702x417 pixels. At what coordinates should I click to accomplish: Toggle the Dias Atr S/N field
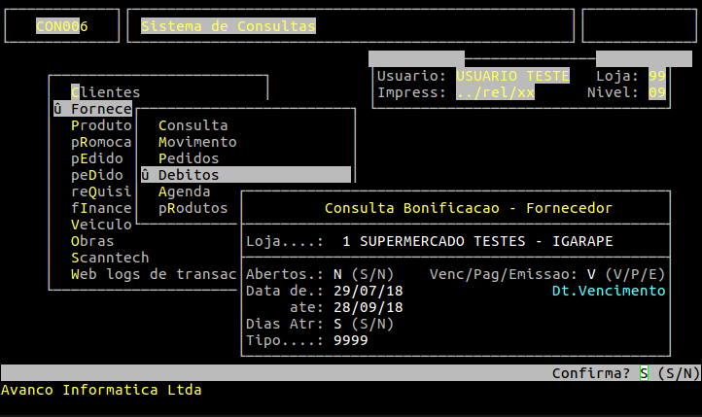point(337,324)
